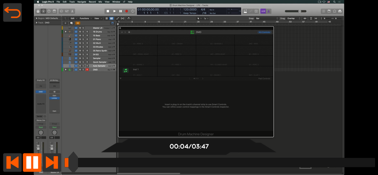The height and width of the screenshot is (175, 378).
Task: Click the Limiter plug-in slot
Action: point(54,98)
